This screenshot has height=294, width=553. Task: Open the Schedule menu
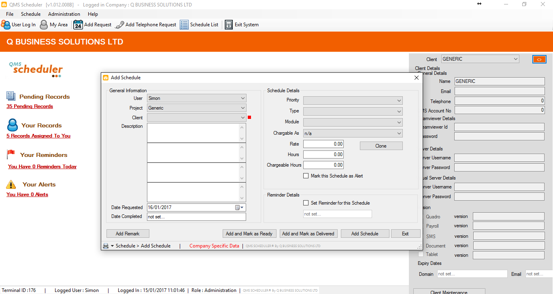click(x=31, y=14)
